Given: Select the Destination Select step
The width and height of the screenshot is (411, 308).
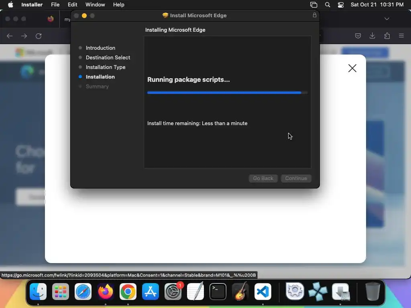Looking at the screenshot, I should pyautogui.click(x=108, y=57).
